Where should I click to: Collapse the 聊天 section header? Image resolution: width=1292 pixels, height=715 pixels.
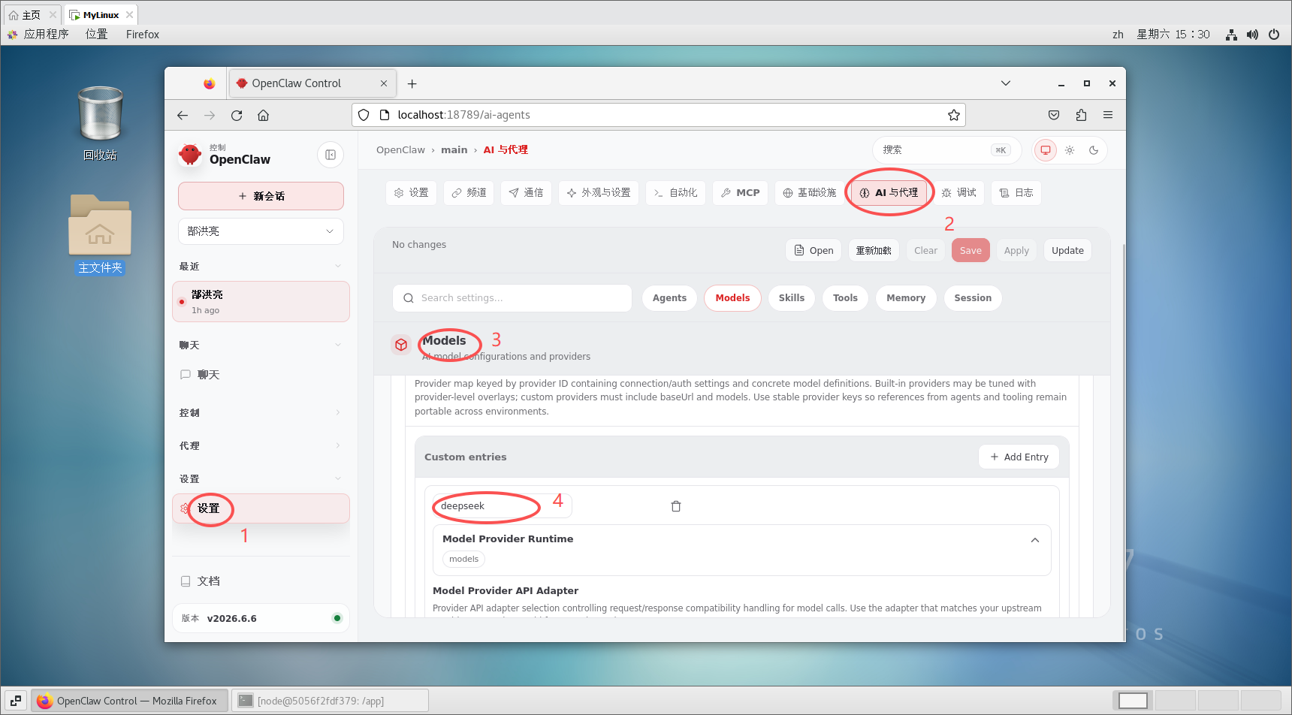(261, 345)
